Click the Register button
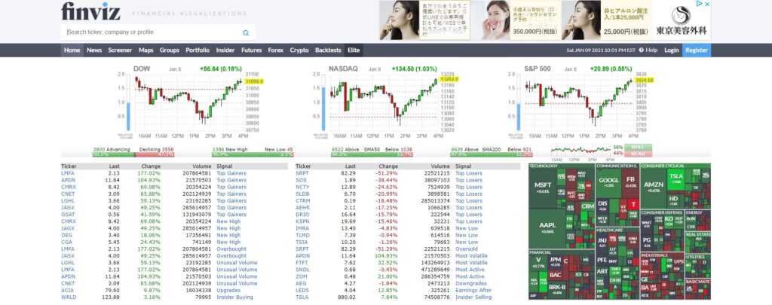Image resolution: width=772 pixels, height=305 pixels. pos(696,50)
